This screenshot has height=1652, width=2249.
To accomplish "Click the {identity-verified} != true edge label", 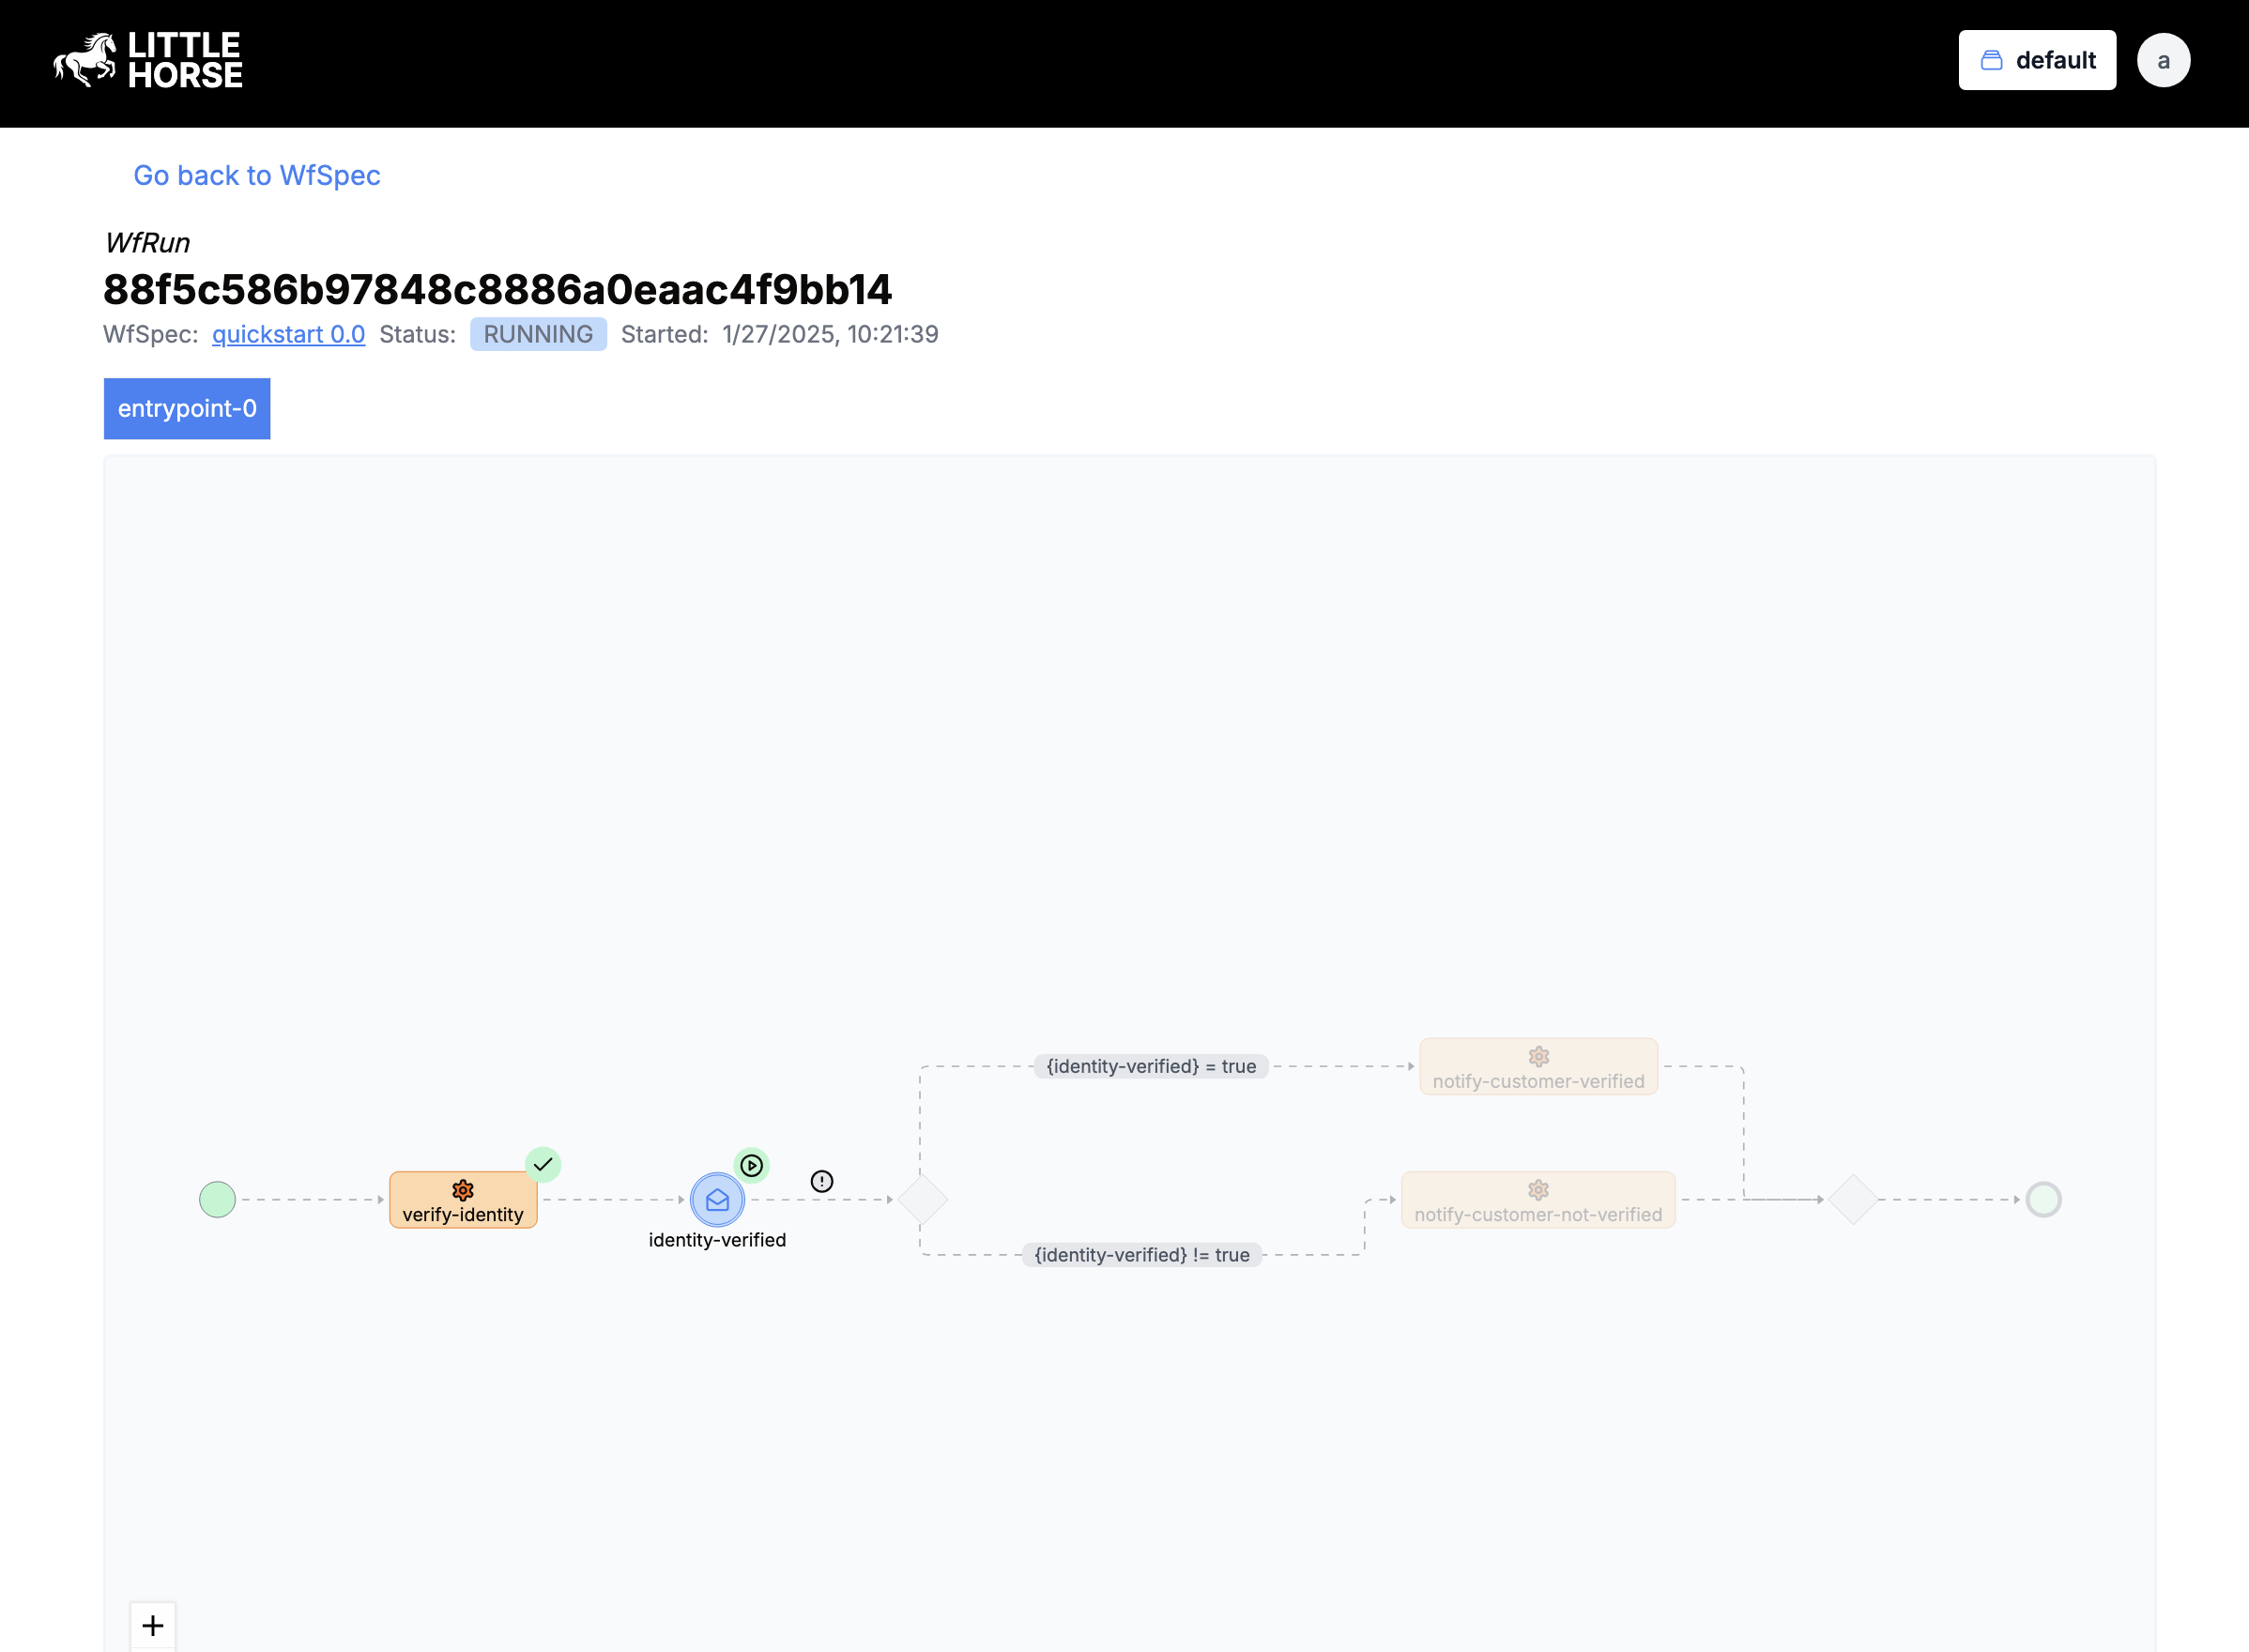I will click(1142, 1254).
